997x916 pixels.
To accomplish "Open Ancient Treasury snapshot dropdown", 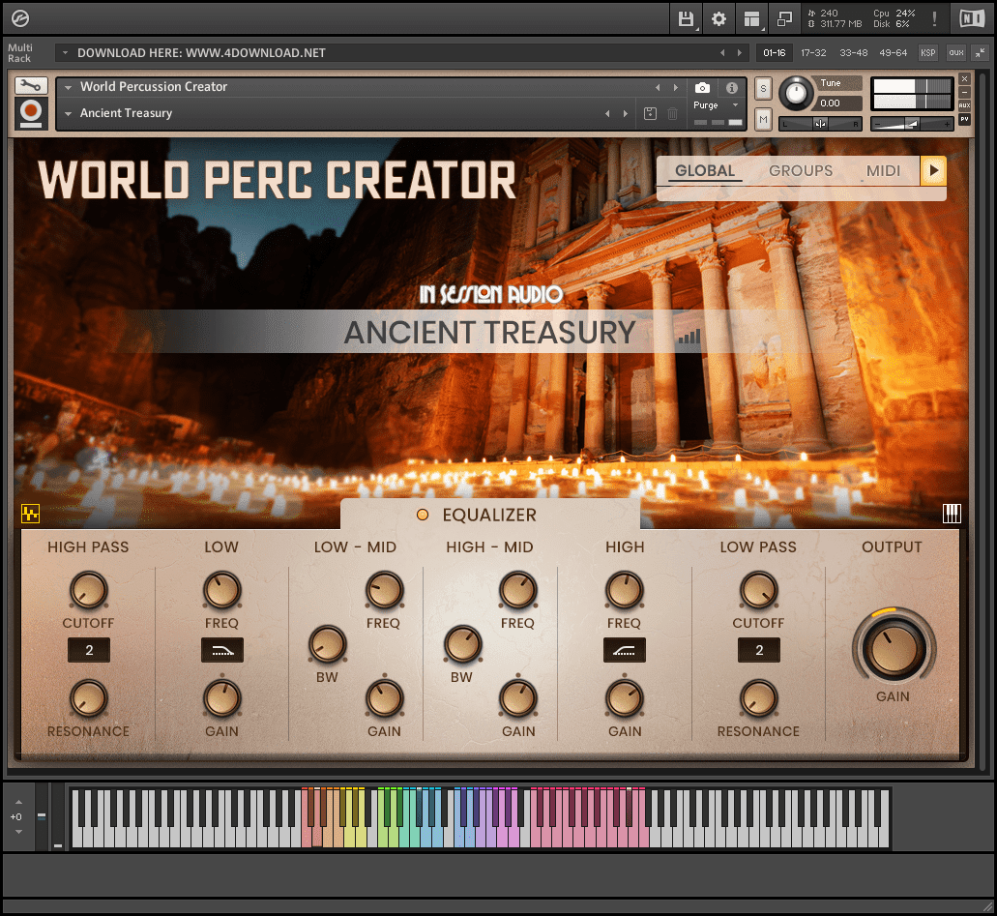I will coord(68,114).
